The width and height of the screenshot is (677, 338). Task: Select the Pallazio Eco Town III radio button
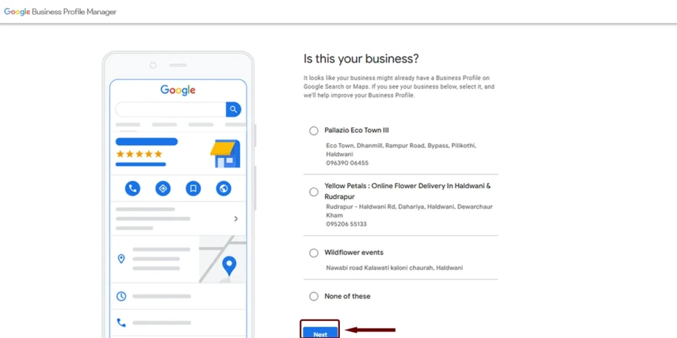pyautogui.click(x=314, y=131)
